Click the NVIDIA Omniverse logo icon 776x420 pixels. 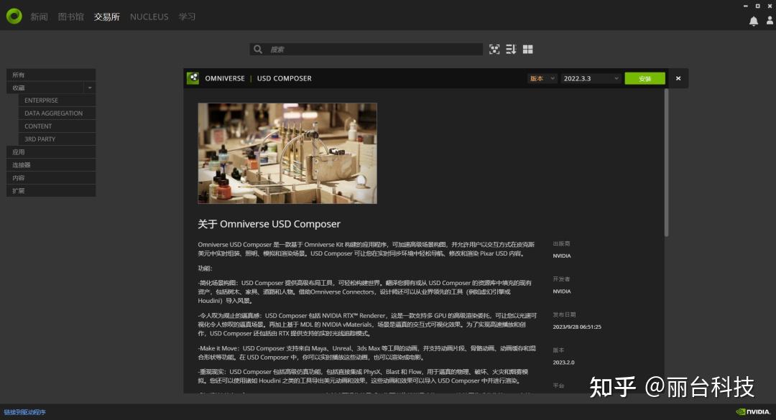[x=14, y=16]
